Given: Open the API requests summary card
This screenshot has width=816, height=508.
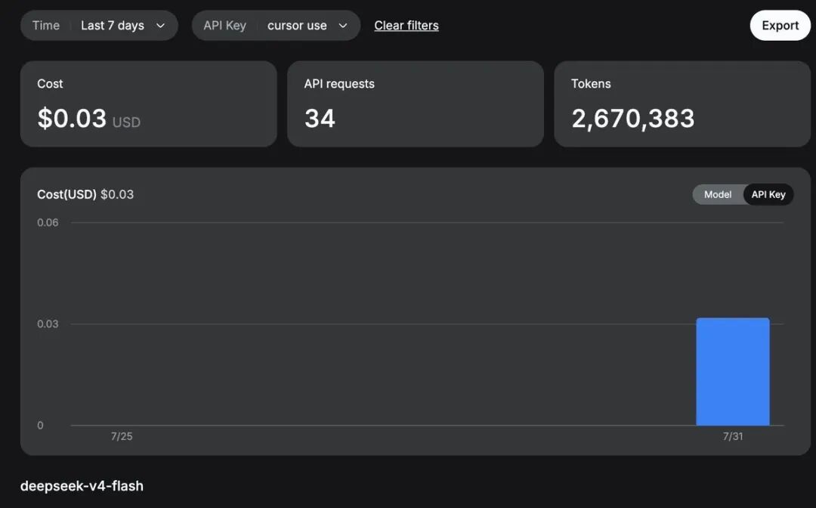Looking at the screenshot, I should pyautogui.click(x=416, y=104).
